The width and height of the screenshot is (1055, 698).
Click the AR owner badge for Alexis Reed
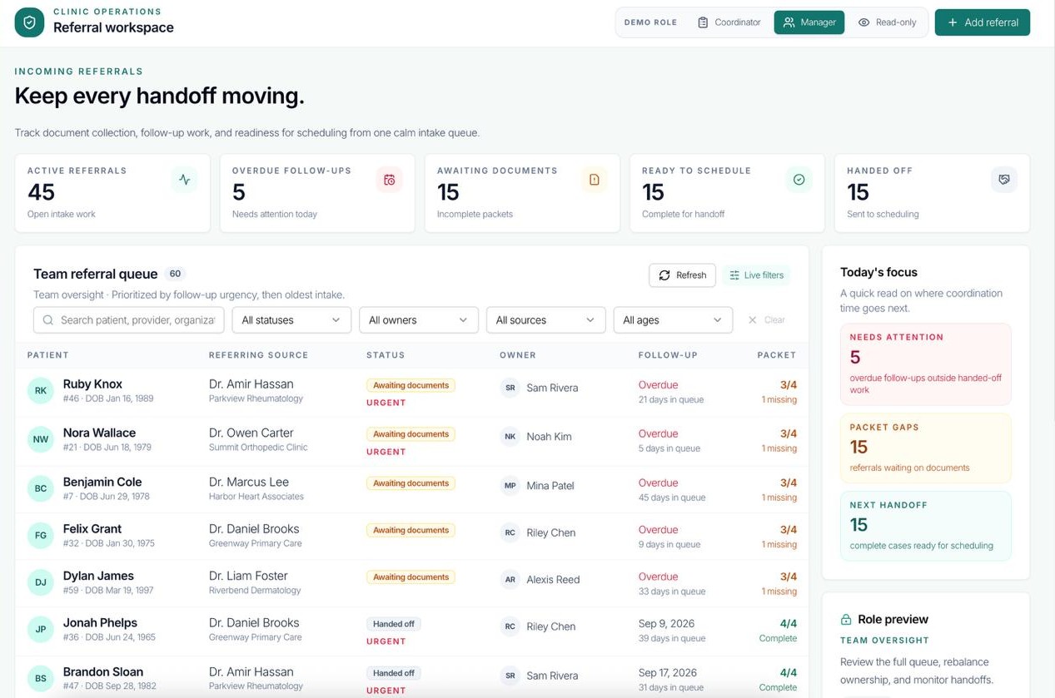[510, 580]
